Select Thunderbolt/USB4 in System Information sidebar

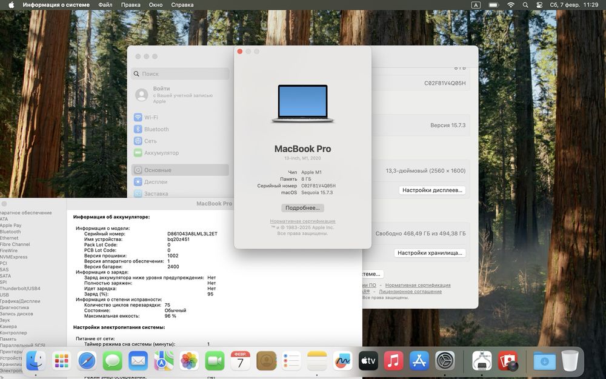click(x=20, y=289)
